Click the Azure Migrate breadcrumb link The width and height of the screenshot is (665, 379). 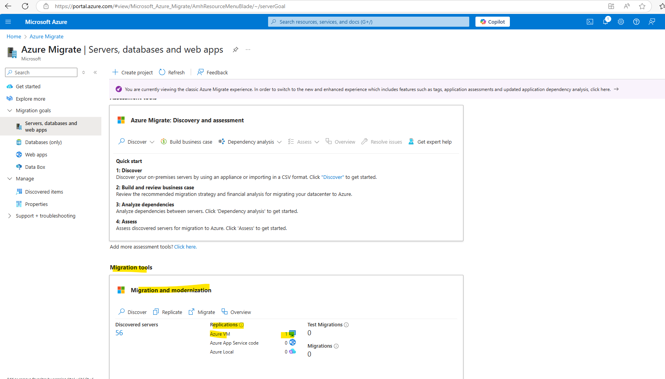(x=46, y=36)
